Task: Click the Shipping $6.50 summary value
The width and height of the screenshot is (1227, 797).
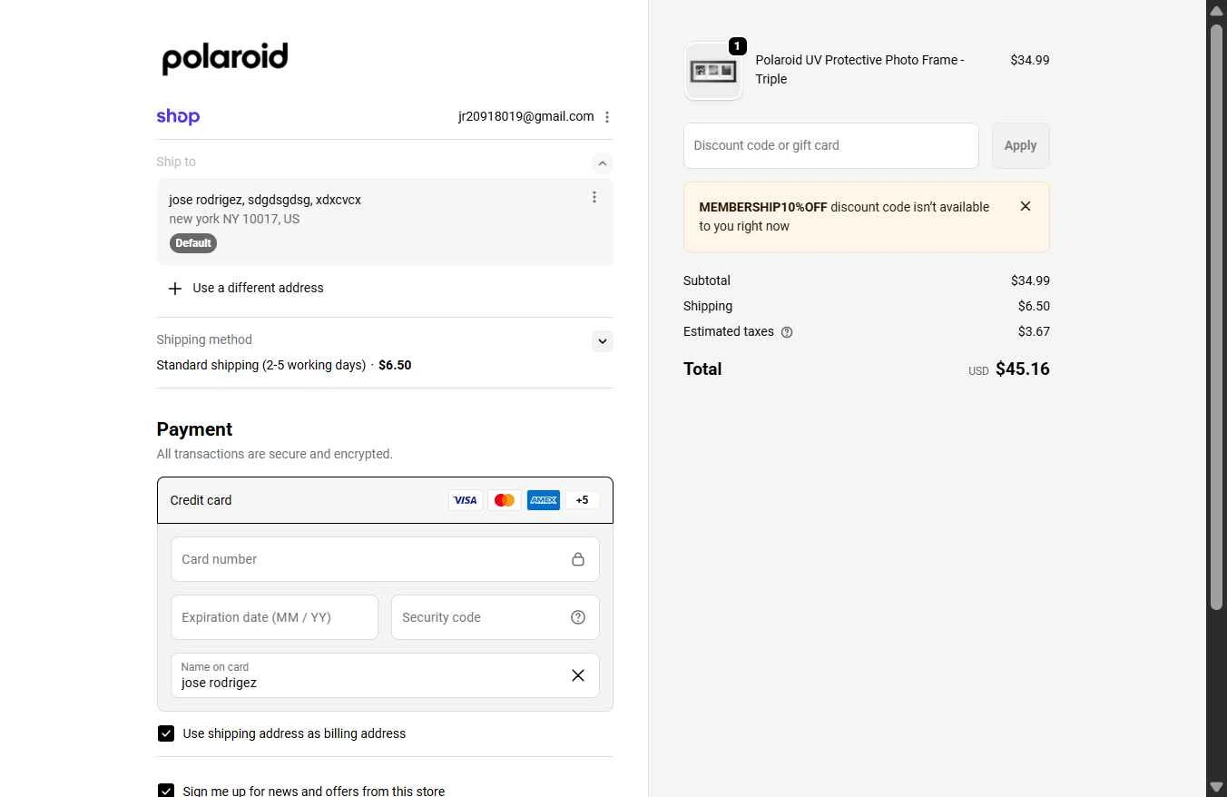Action: coord(1034,306)
